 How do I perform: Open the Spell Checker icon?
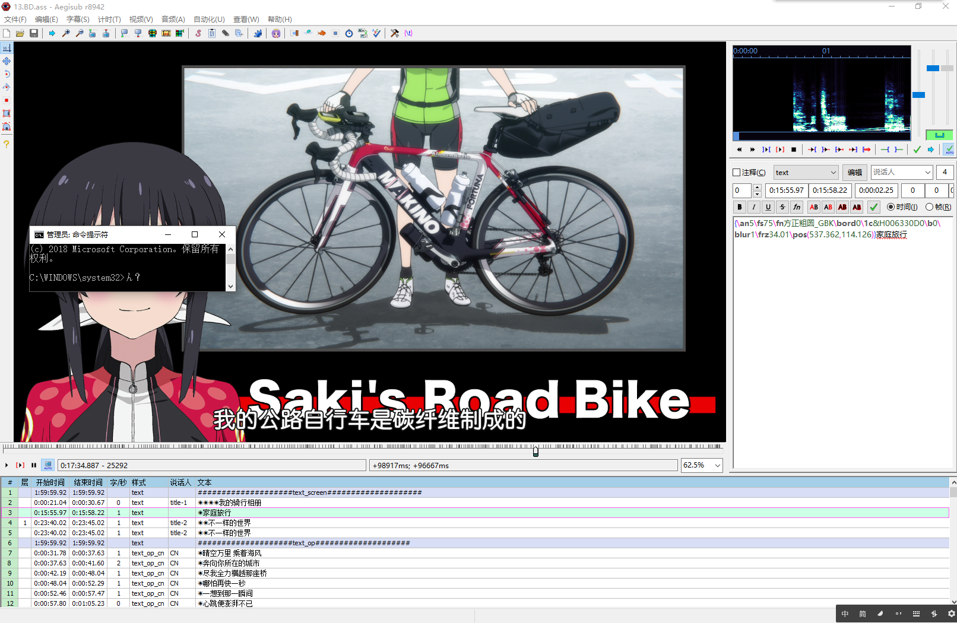(x=376, y=33)
